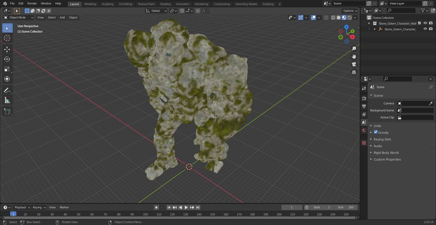Open the Object Mode dropdown
The height and width of the screenshot is (225, 436).
[x=19, y=18]
